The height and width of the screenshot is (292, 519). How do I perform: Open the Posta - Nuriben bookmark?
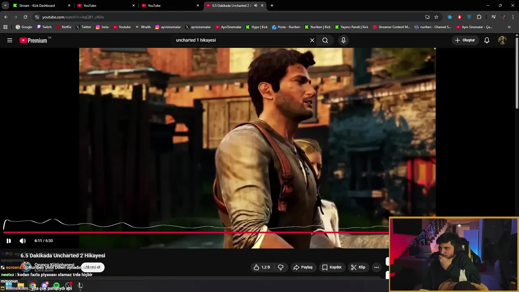coord(286,27)
